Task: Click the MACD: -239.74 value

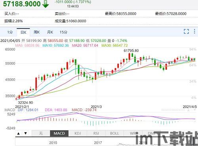Action: point(84,110)
